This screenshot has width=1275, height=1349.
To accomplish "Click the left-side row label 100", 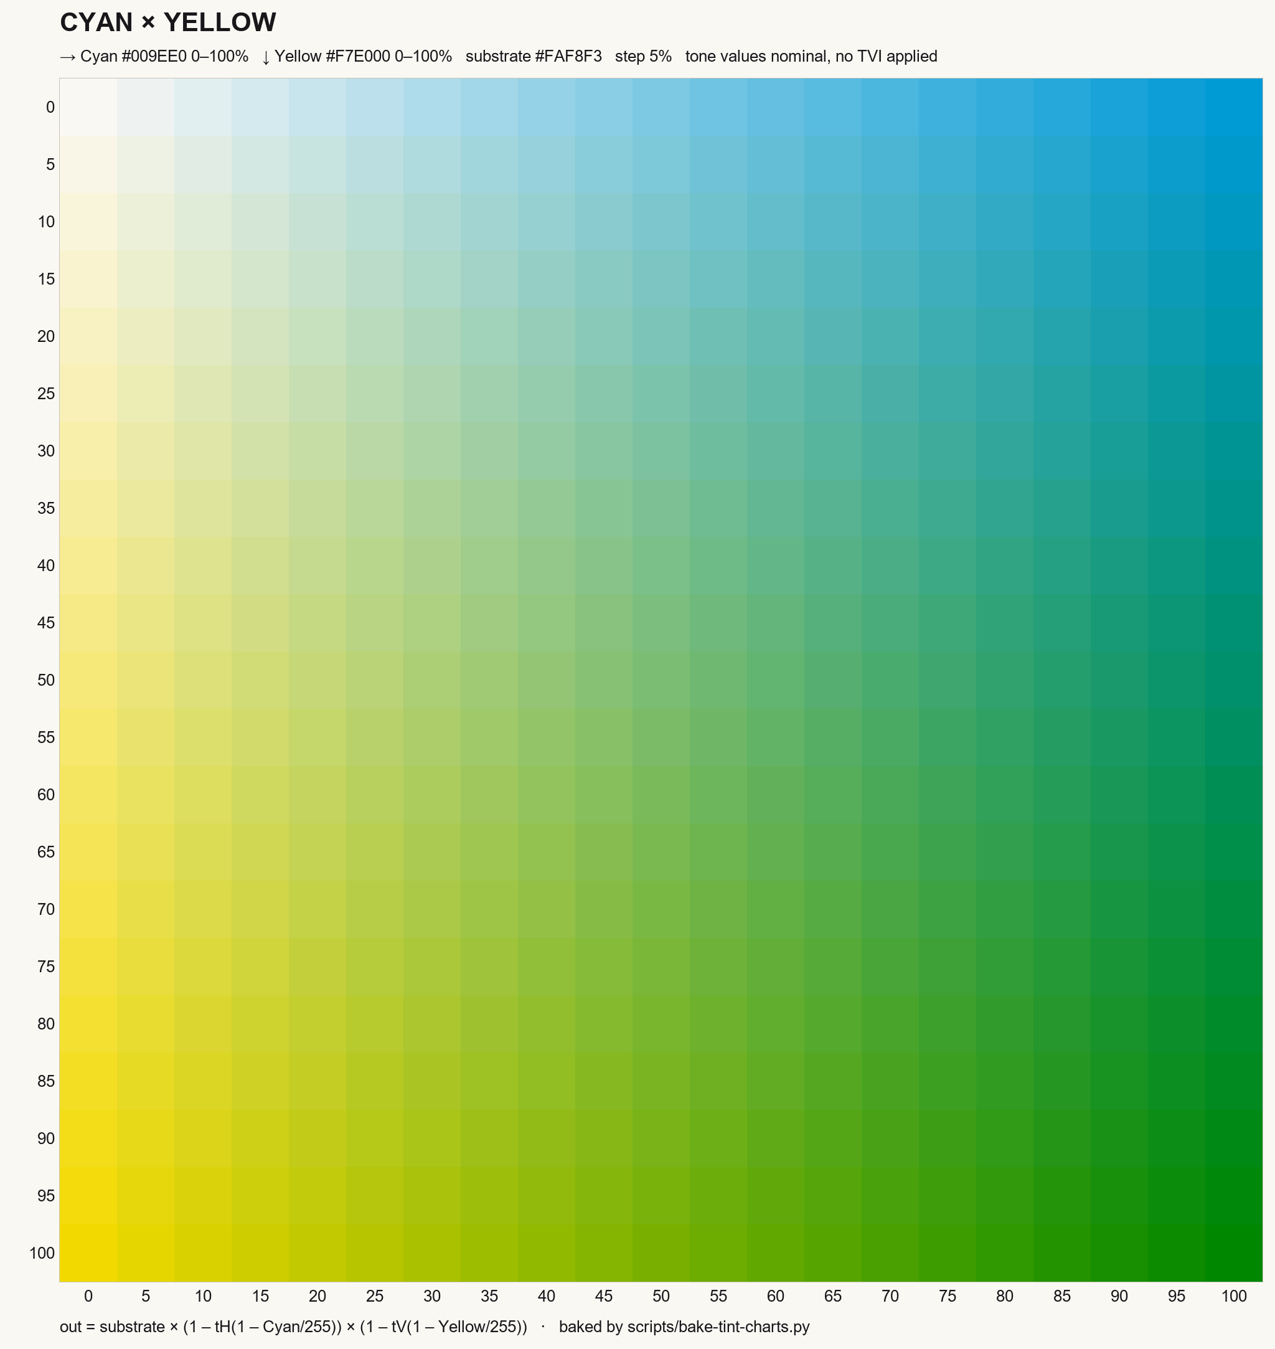I will pyautogui.click(x=42, y=1254).
